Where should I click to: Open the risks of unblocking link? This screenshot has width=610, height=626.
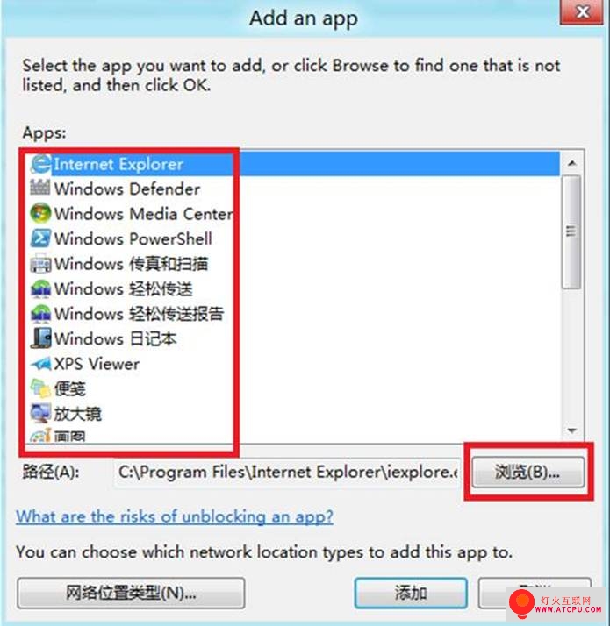[x=175, y=516]
